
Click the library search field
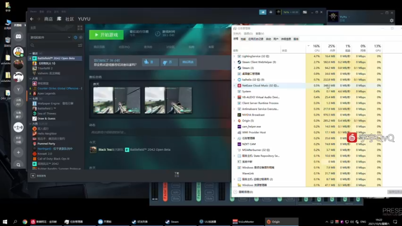click(x=53, y=45)
